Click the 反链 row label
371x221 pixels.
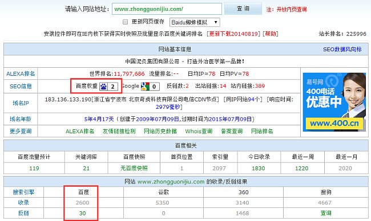[x=23, y=213]
